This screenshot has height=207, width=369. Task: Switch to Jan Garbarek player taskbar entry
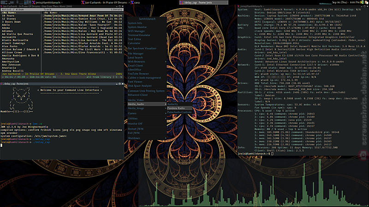(105, 2)
